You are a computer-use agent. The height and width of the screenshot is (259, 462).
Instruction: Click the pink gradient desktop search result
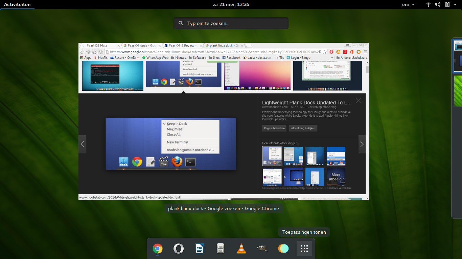pyautogui.click(x=257, y=76)
